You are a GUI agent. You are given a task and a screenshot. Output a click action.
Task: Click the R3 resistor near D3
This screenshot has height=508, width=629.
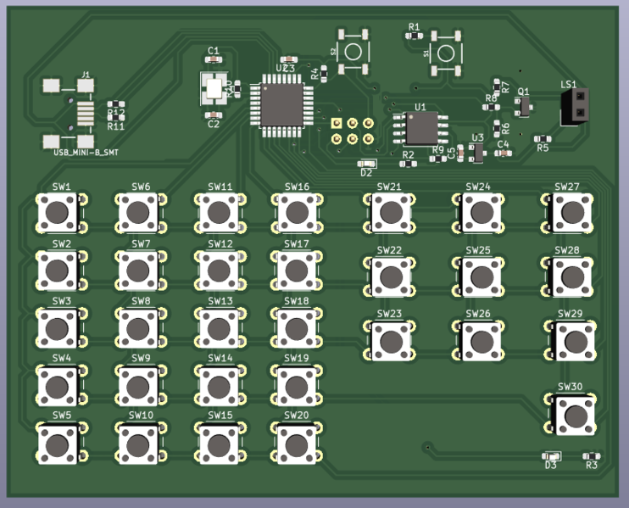[592, 455]
